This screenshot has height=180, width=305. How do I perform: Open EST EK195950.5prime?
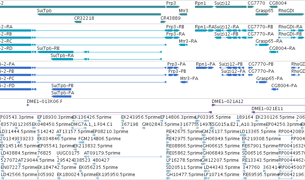[115, 175]
